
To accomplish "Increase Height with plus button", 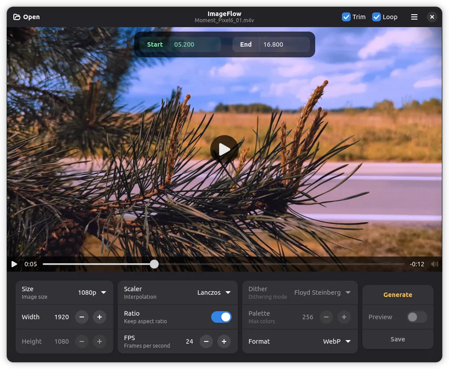I will (100, 341).
